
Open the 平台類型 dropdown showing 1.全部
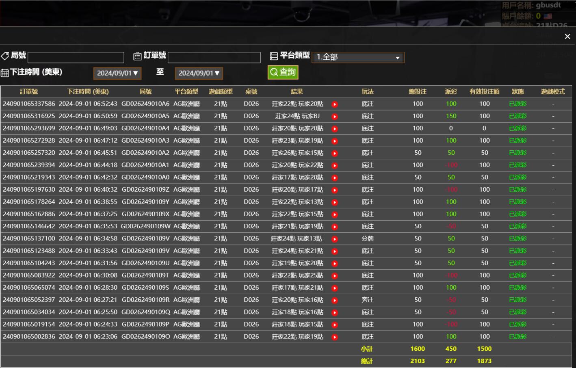[x=358, y=57]
